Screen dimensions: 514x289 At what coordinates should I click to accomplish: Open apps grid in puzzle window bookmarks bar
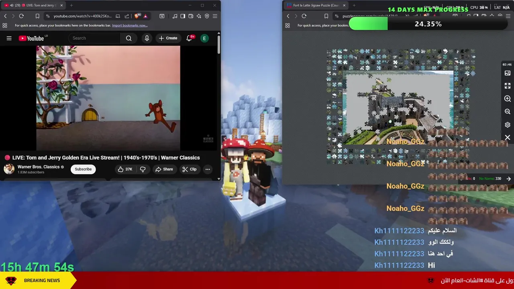[288, 25]
